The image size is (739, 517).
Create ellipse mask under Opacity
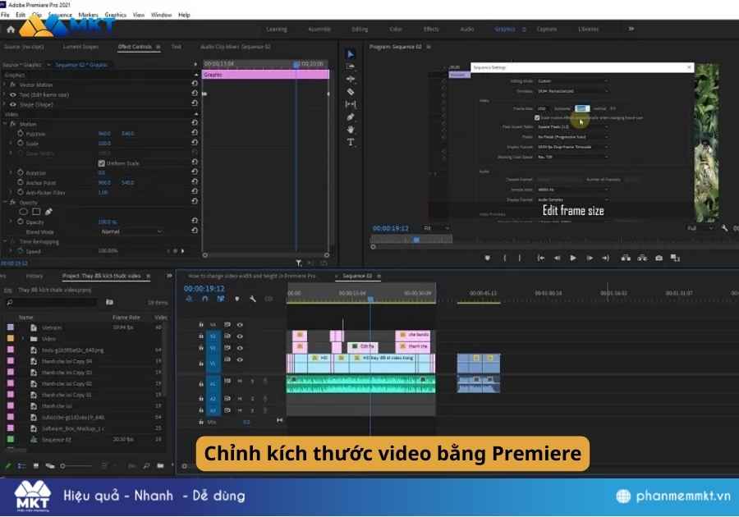click(x=23, y=212)
